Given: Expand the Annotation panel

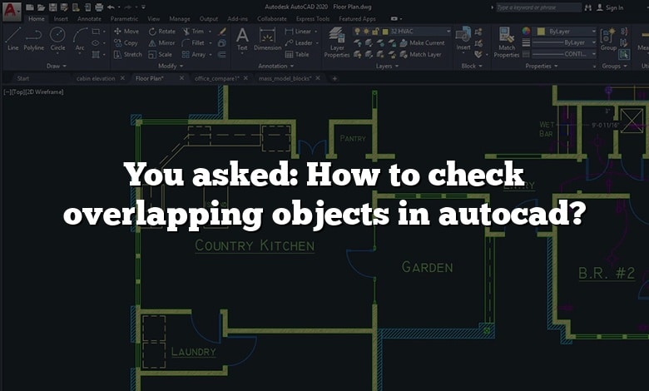Looking at the screenshot, I should pos(275,66).
